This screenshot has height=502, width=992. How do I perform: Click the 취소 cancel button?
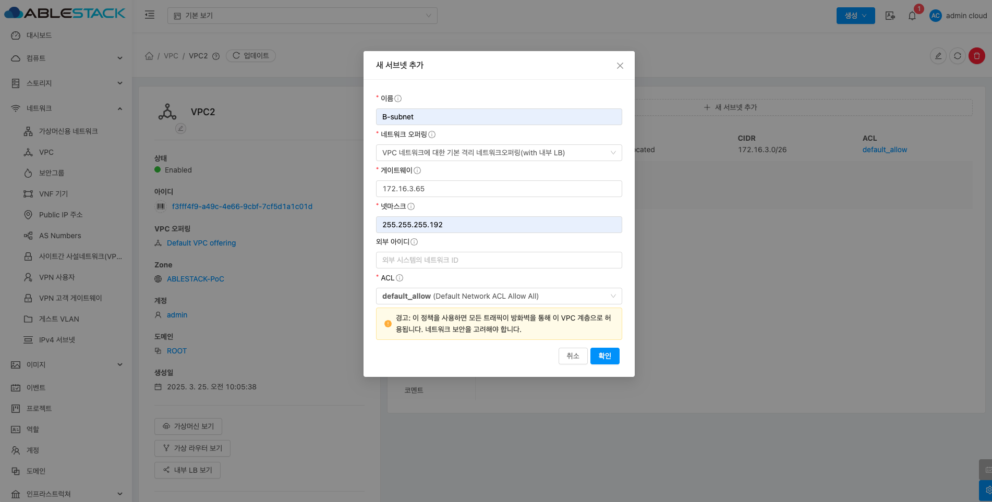coord(573,356)
